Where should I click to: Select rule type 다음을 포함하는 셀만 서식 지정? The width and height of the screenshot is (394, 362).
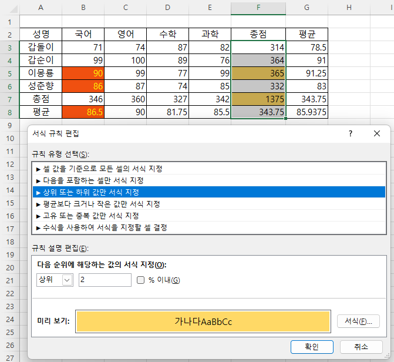(209, 180)
